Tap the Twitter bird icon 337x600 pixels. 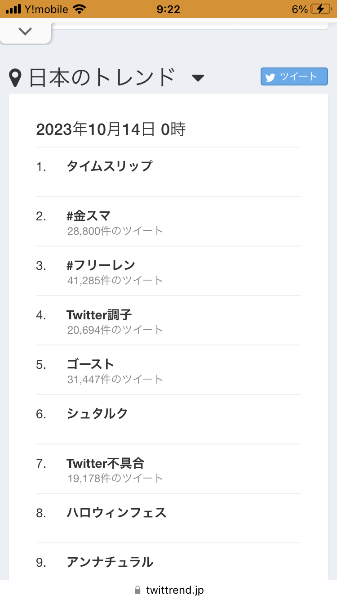point(270,77)
